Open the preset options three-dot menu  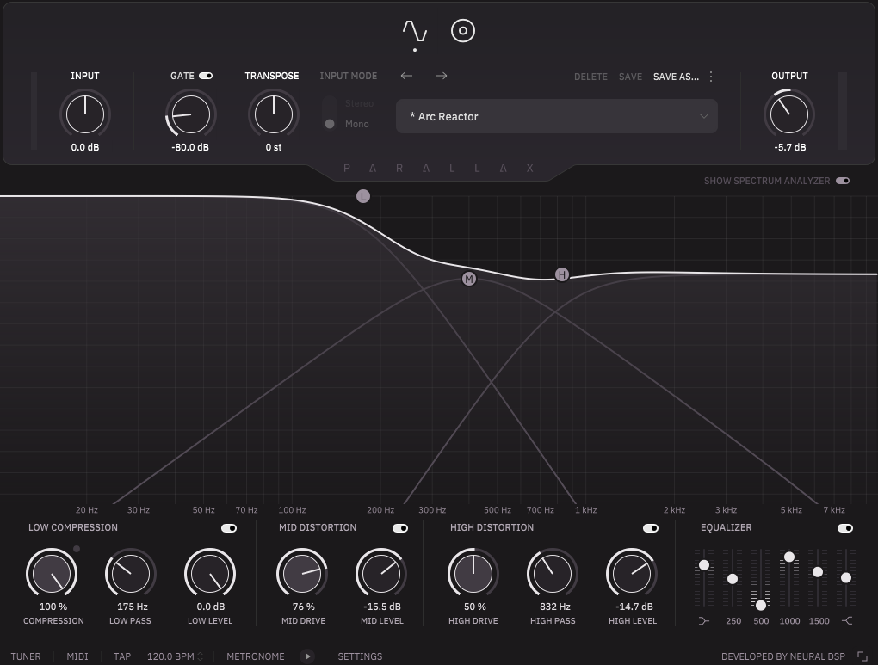(x=711, y=76)
